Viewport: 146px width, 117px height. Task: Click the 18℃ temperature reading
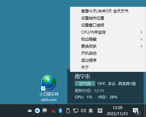pyautogui.click(x=101, y=84)
